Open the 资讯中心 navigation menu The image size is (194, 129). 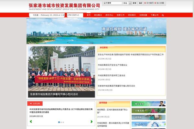[109, 15]
